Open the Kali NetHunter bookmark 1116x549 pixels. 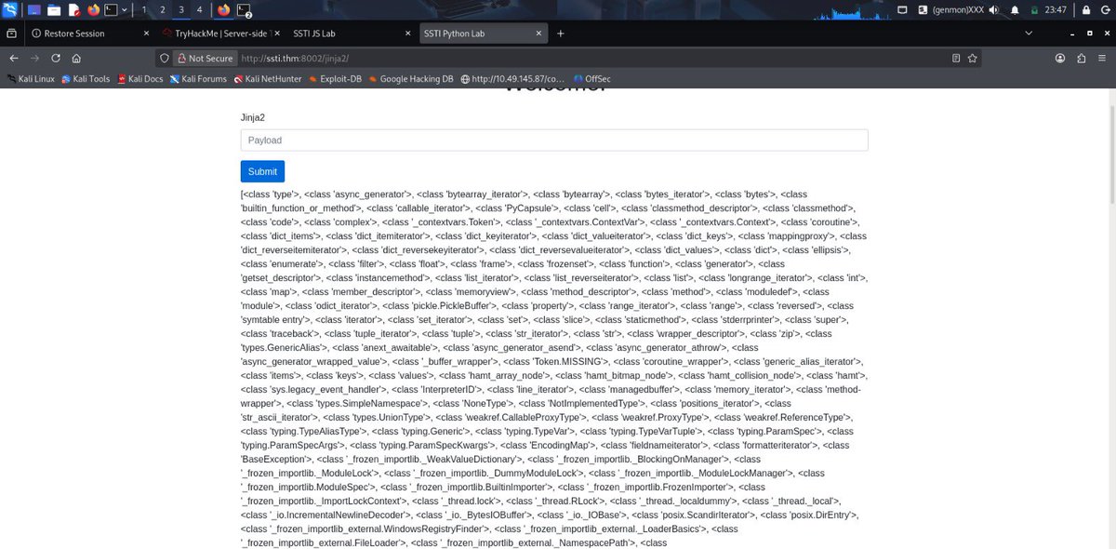pos(268,79)
